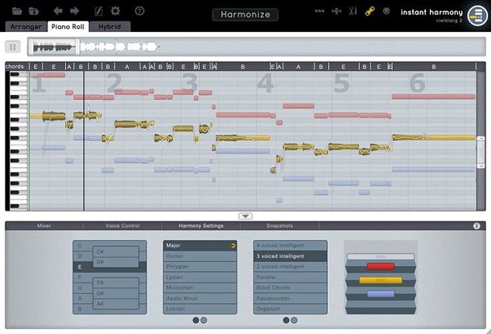Click the undo arrow icon
This screenshot has height=334, width=491.
59,11
